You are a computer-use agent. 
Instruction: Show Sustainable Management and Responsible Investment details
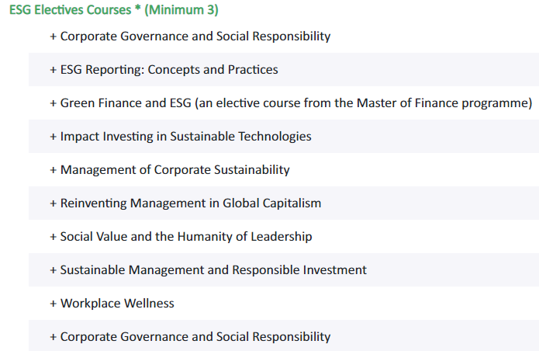pyautogui.click(x=284, y=269)
